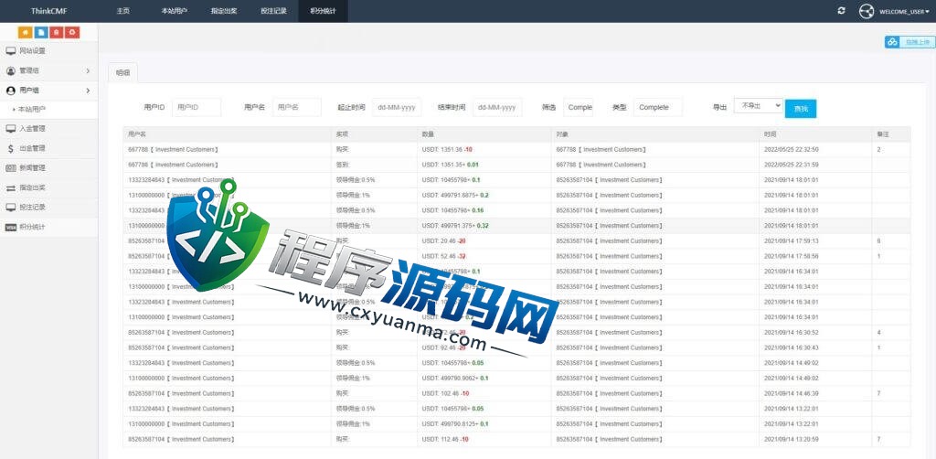Open 入金管理 in the sidebar
936x459 pixels.
pos(49,128)
